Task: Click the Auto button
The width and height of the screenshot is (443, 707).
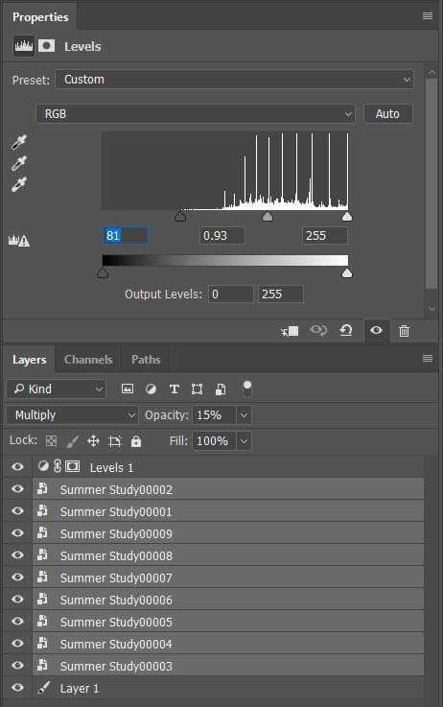Action: point(387,113)
